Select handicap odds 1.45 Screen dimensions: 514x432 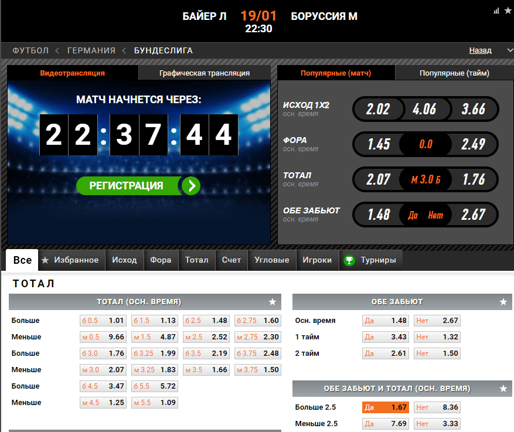[x=379, y=144]
